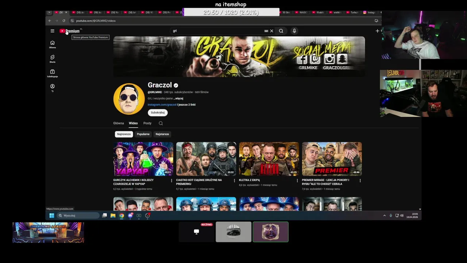Image resolution: width=467 pixels, height=263 pixels.
Task: Open Główna in the left sidebar
Action: click(x=52, y=44)
